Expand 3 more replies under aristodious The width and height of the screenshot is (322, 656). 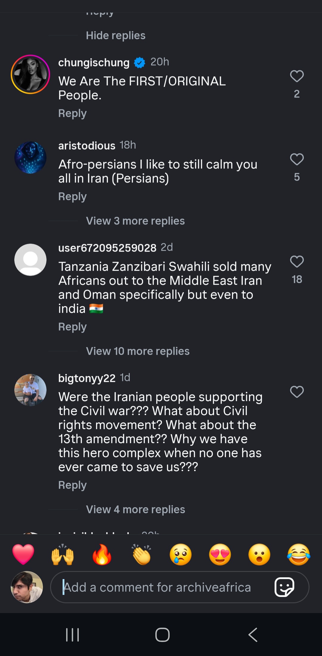click(135, 221)
